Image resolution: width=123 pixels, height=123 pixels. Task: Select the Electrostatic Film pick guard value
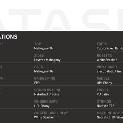point(109,71)
